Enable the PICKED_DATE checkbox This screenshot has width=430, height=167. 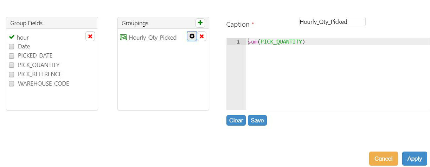click(12, 56)
